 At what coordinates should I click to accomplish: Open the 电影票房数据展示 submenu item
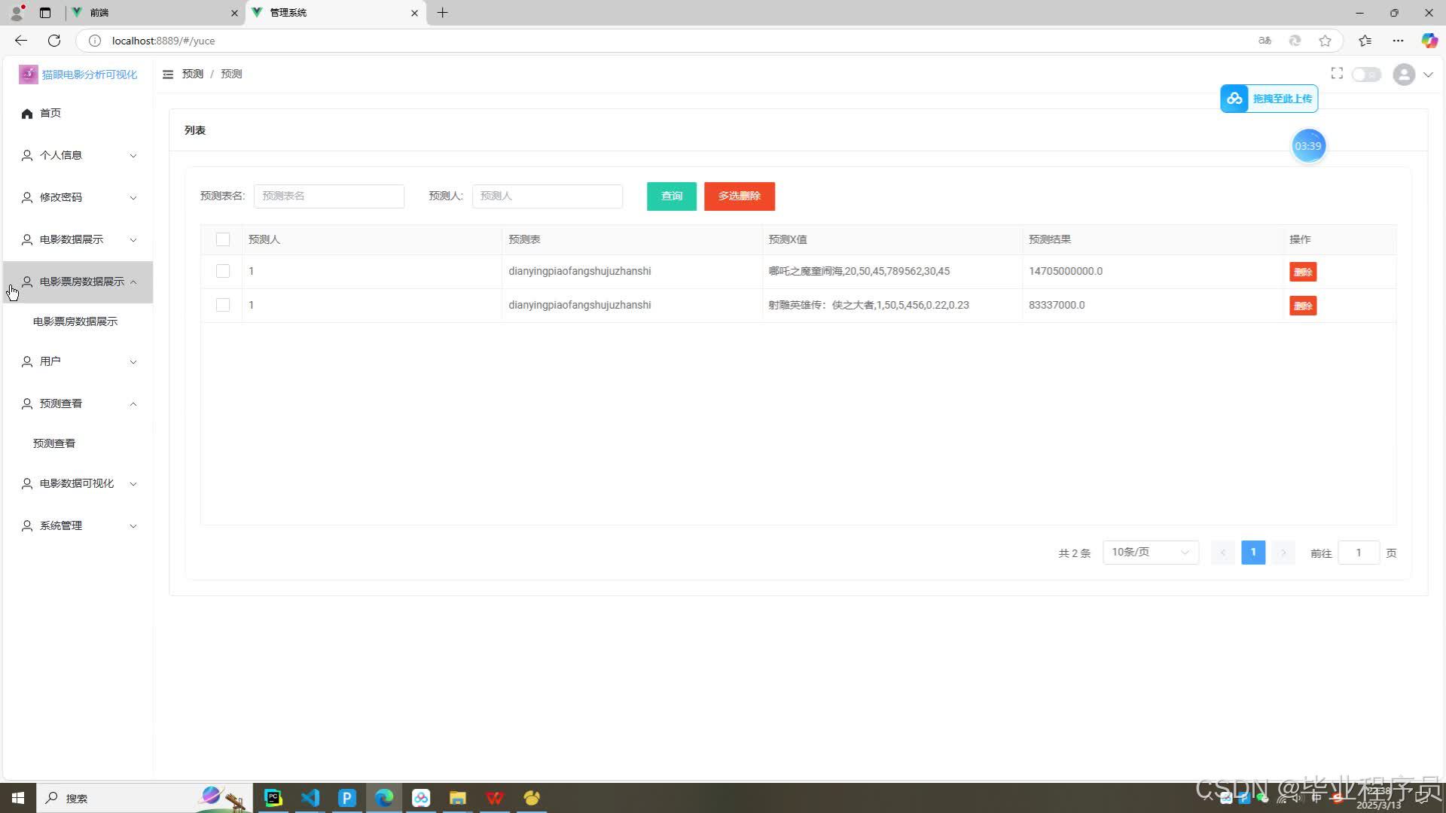click(75, 321)
